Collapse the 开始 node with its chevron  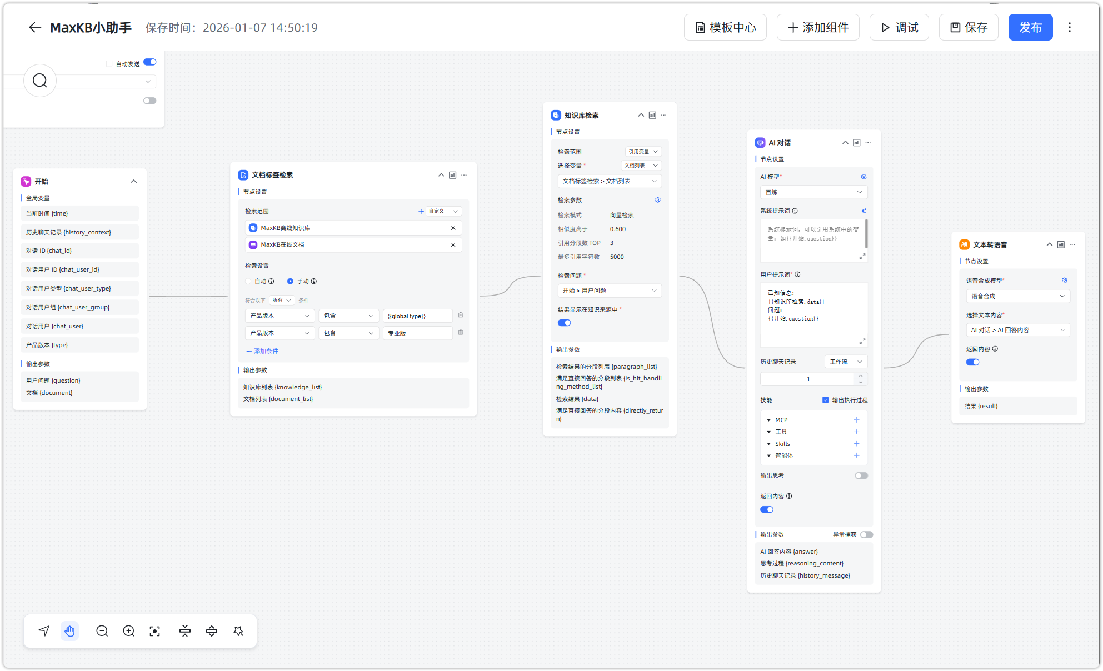(134, 182)
